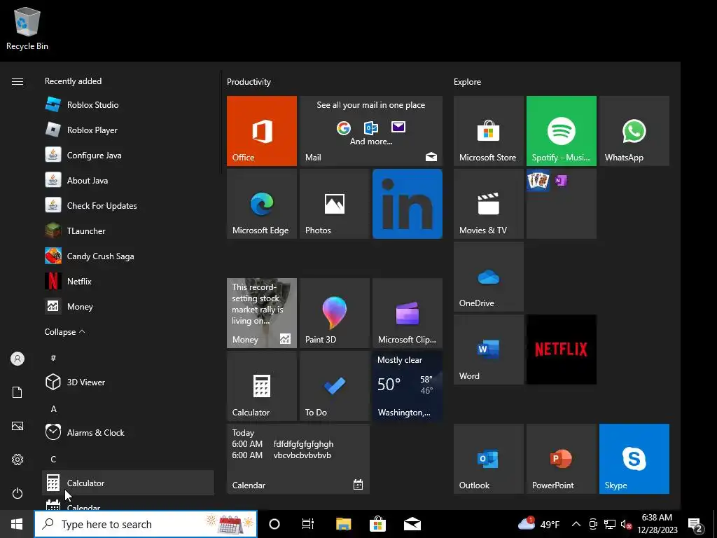Open Settings gear in Start sidebar
The image size is (717, 538).
(18, 460)
